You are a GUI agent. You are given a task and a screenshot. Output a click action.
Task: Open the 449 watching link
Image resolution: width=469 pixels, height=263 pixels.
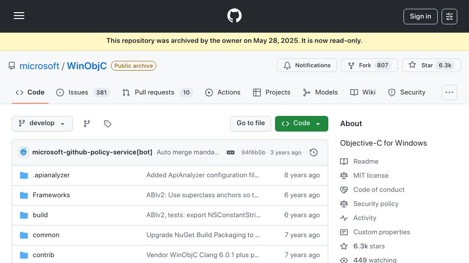[x=375, y=260]
